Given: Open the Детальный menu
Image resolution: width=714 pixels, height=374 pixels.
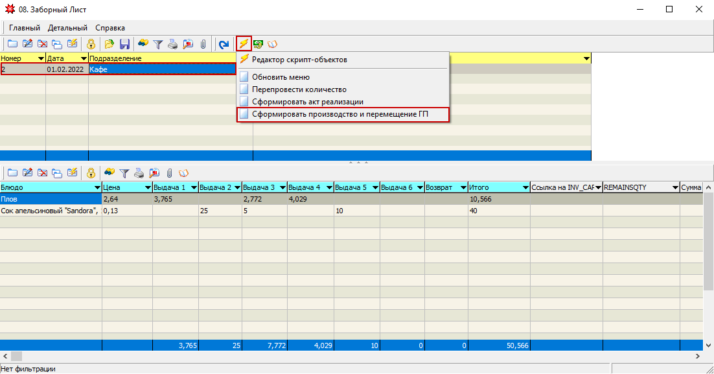Looking at the screenshot, I should coord(67,28).
